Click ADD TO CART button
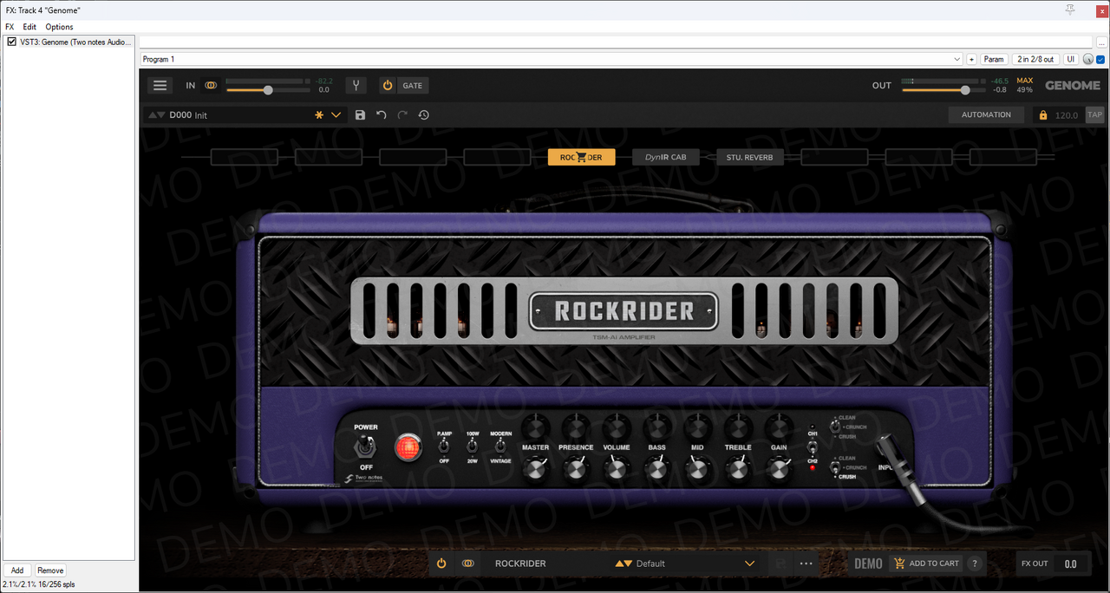 (x=927, y=564)
